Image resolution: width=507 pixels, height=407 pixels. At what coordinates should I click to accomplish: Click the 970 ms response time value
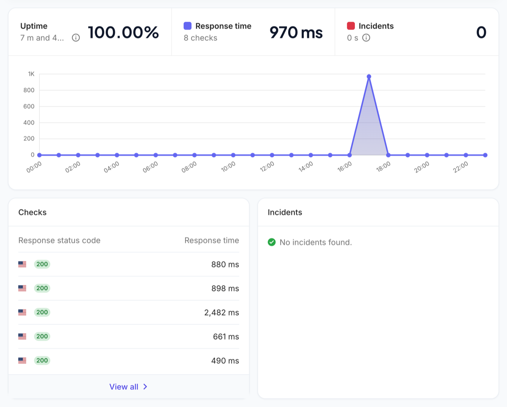[x=296, y=32]
